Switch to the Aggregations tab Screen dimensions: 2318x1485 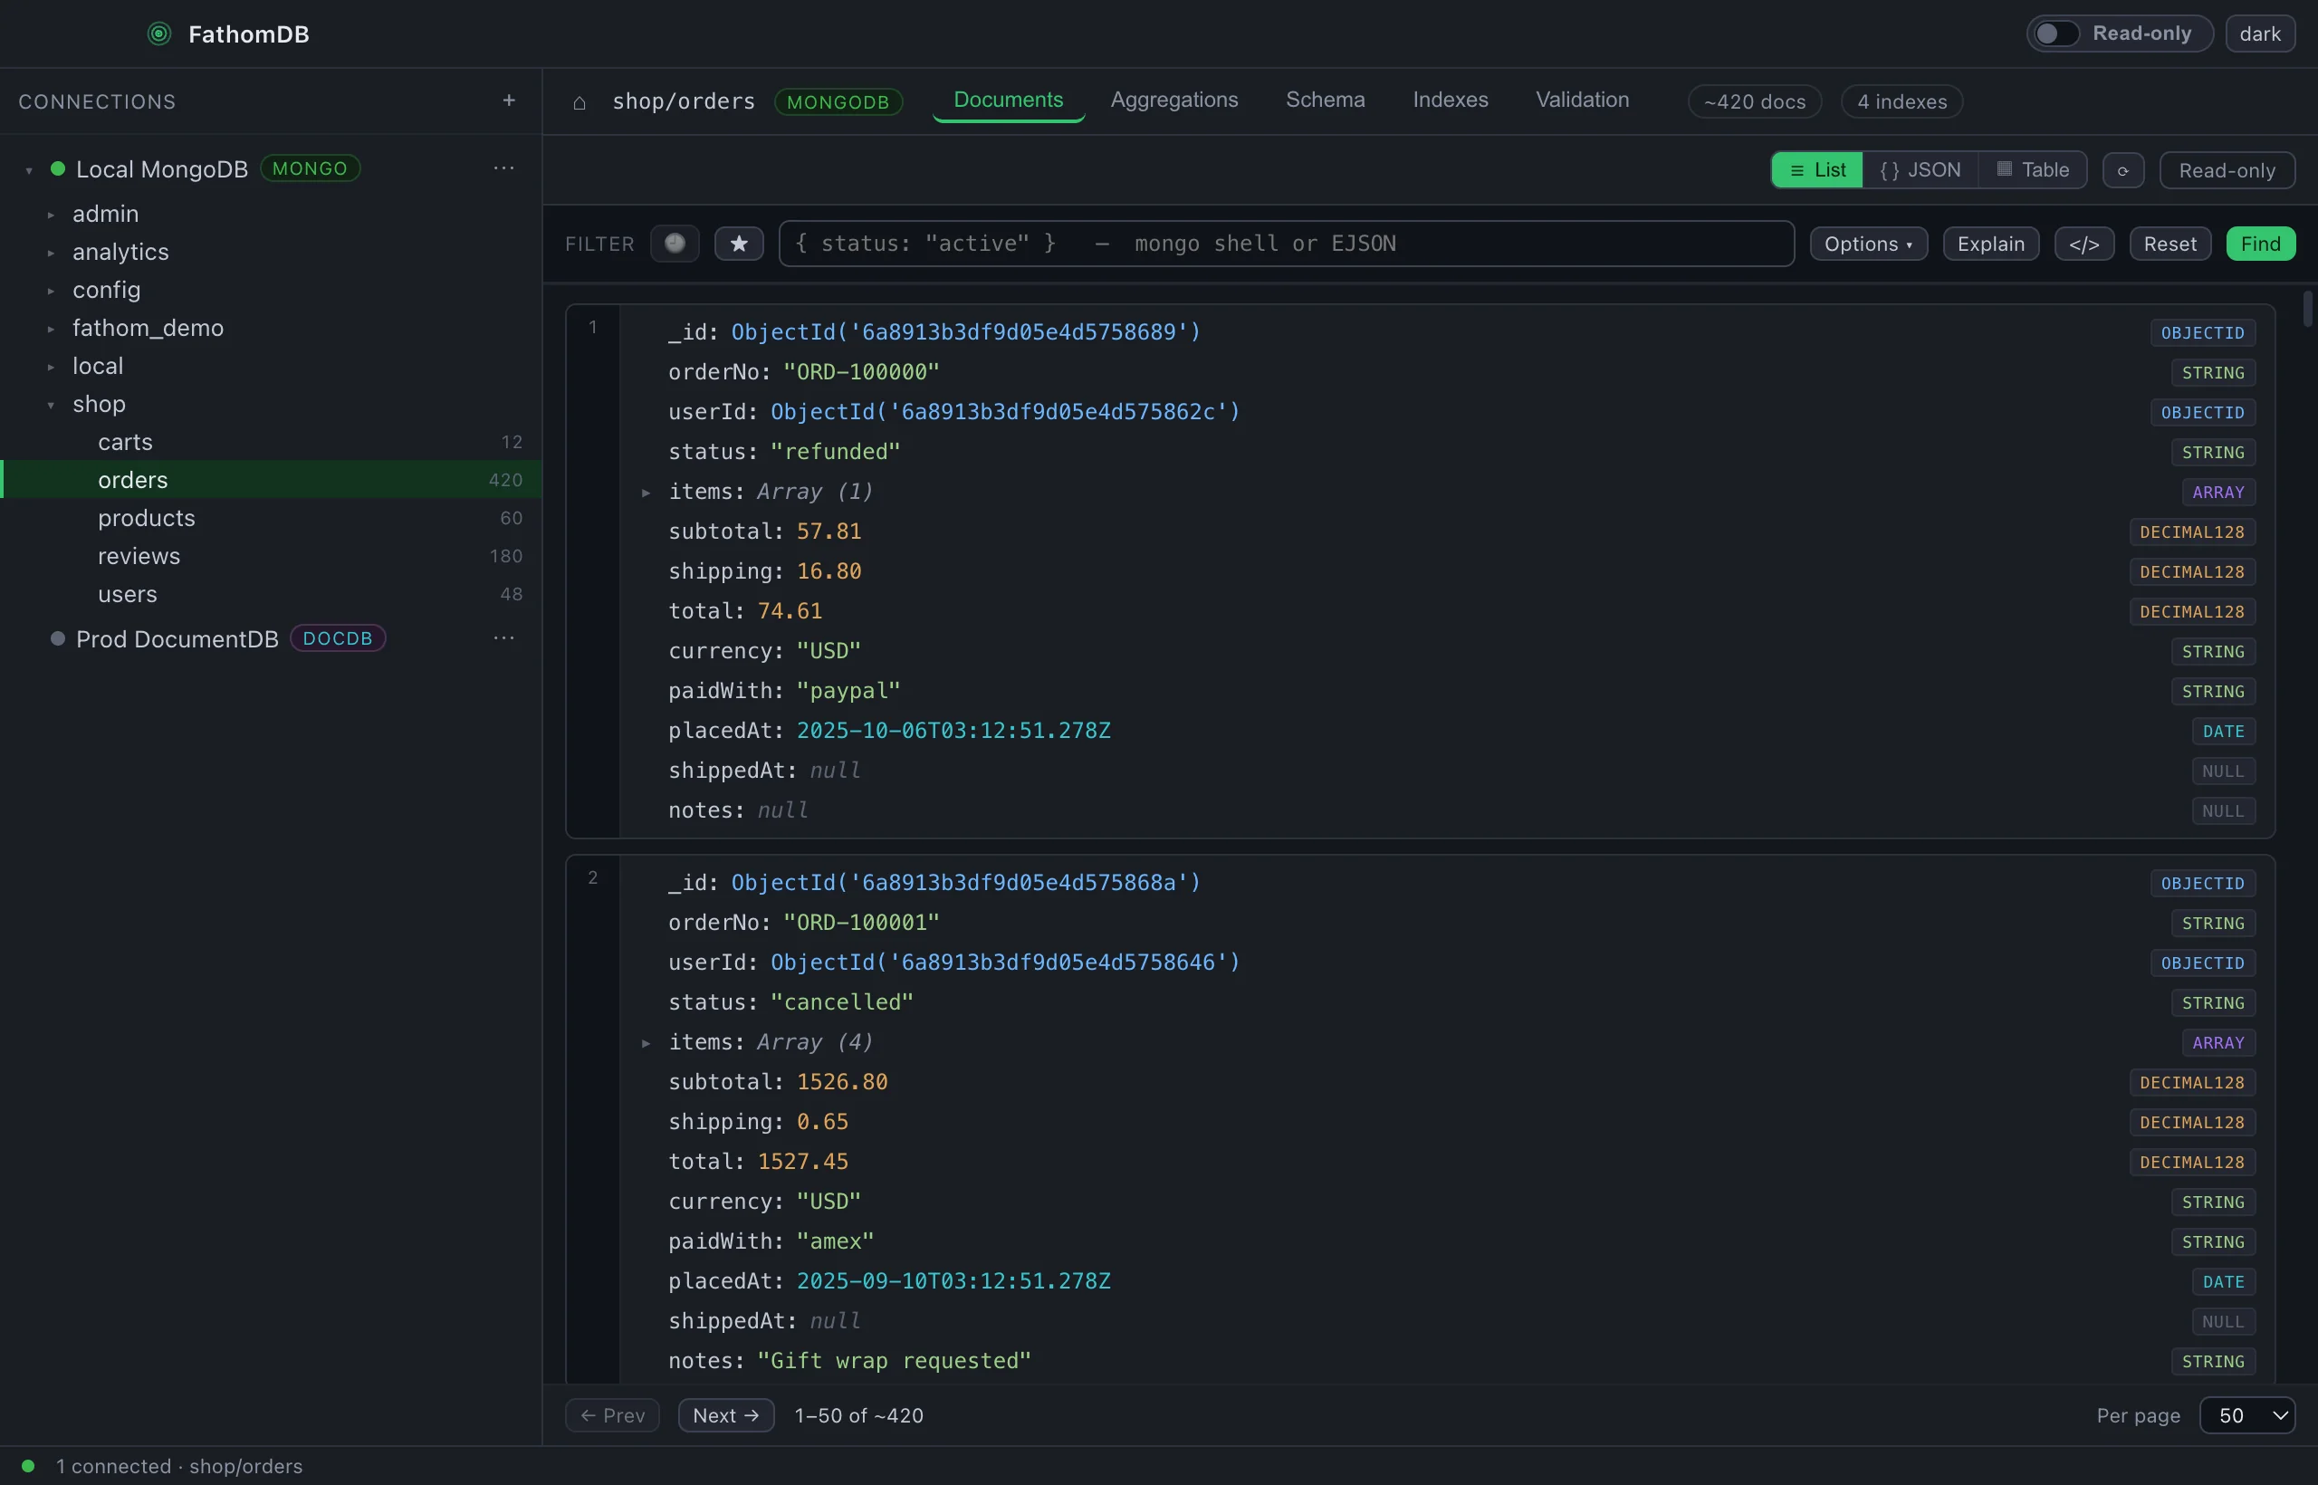click(x=1173, y=101)
